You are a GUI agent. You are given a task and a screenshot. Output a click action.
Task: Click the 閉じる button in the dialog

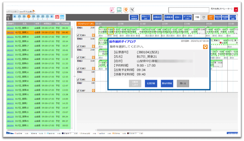click(x=183, y=83)
